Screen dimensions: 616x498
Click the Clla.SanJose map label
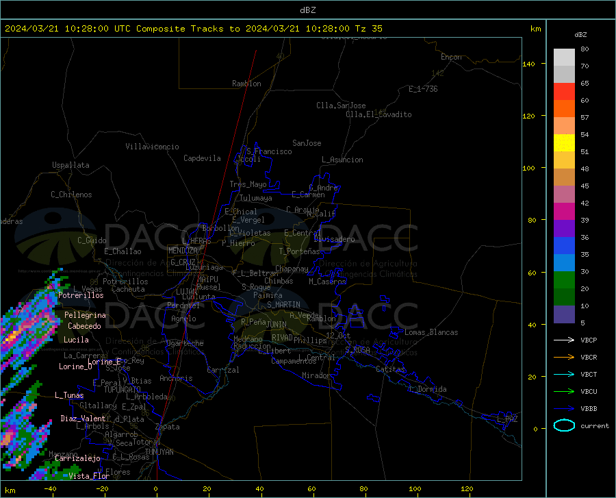[x=341, y=105]
